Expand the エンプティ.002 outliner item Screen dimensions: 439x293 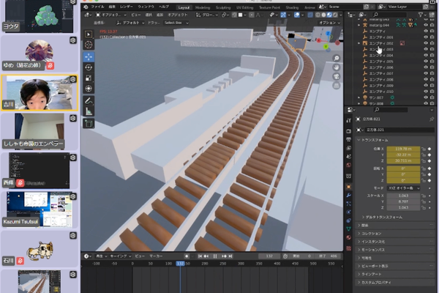tap(359, 43)
